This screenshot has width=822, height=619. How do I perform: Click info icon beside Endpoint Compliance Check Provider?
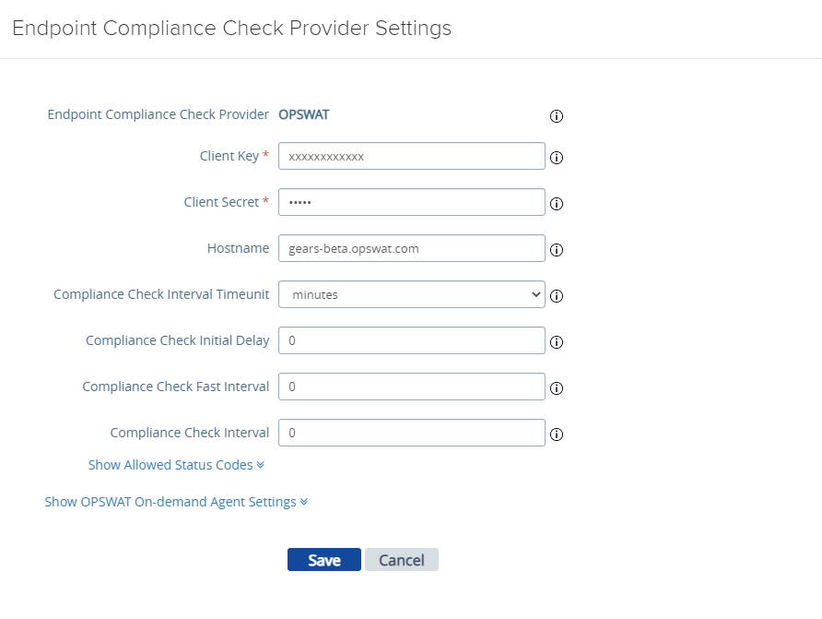click(557, 116)
